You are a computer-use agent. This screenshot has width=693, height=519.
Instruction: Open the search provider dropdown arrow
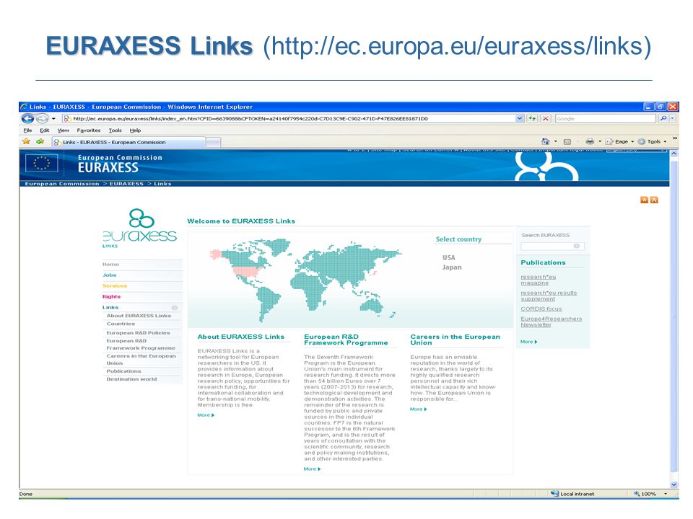pyautogui.click(x=673, y=118)
